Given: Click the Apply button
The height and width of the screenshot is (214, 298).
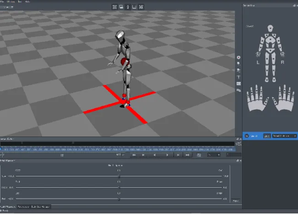Looking at the screenshot, I should tap(236, 201).
